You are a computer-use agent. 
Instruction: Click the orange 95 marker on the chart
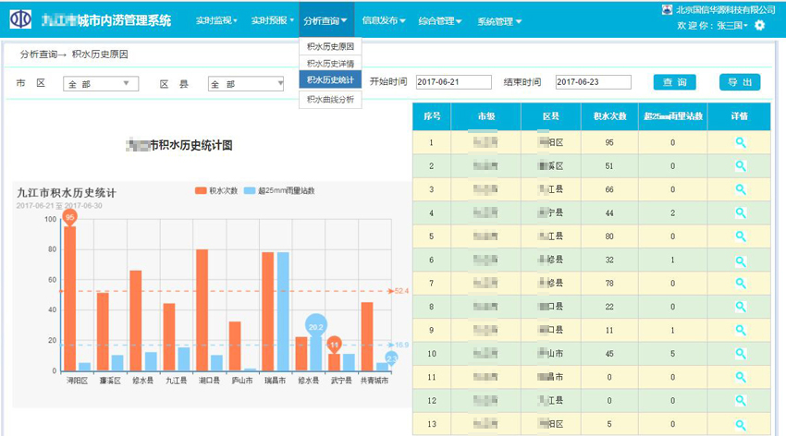click(x=69, y=217)
